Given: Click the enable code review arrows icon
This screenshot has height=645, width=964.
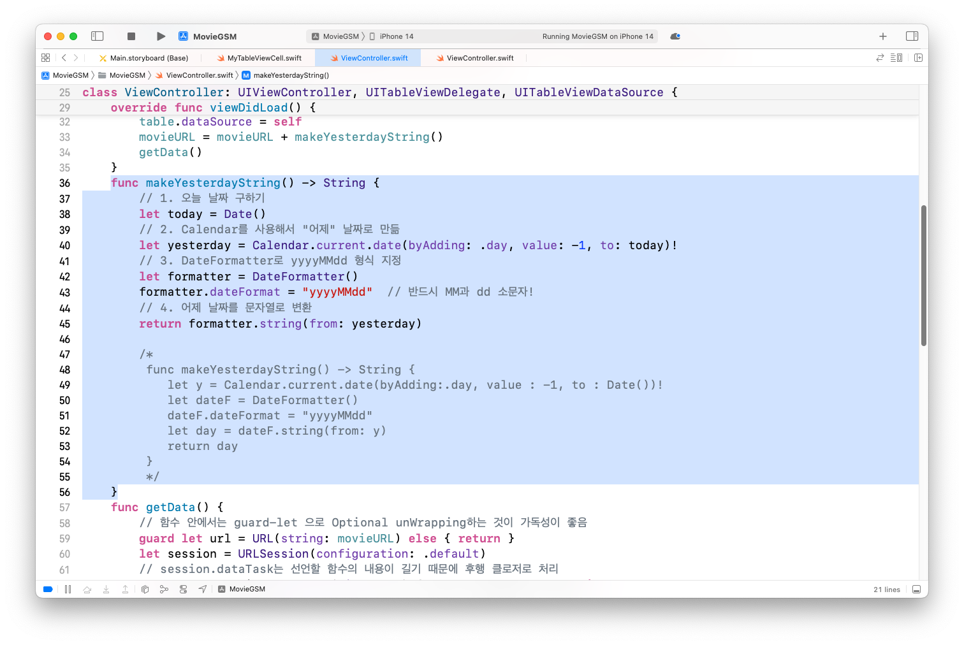Looking at the screenshot, I should tap(880, 58).
